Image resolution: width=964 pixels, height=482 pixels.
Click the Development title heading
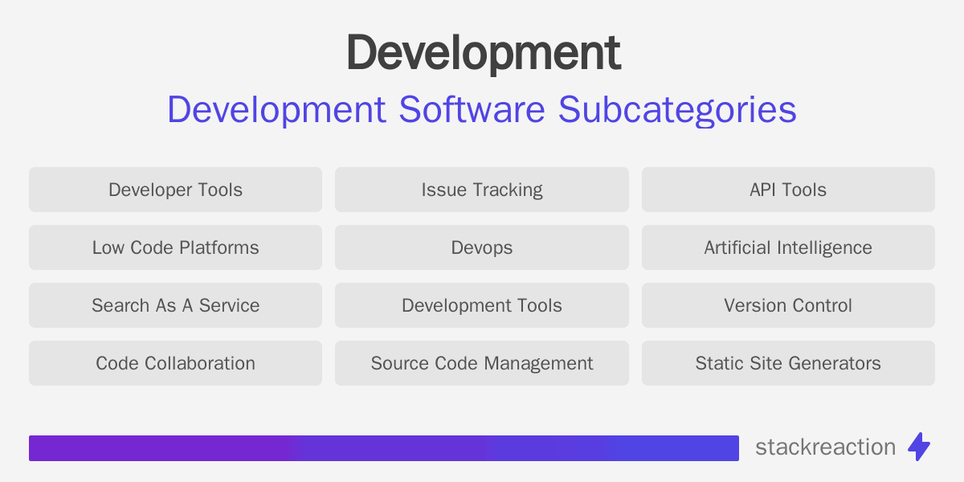[482, 51]
